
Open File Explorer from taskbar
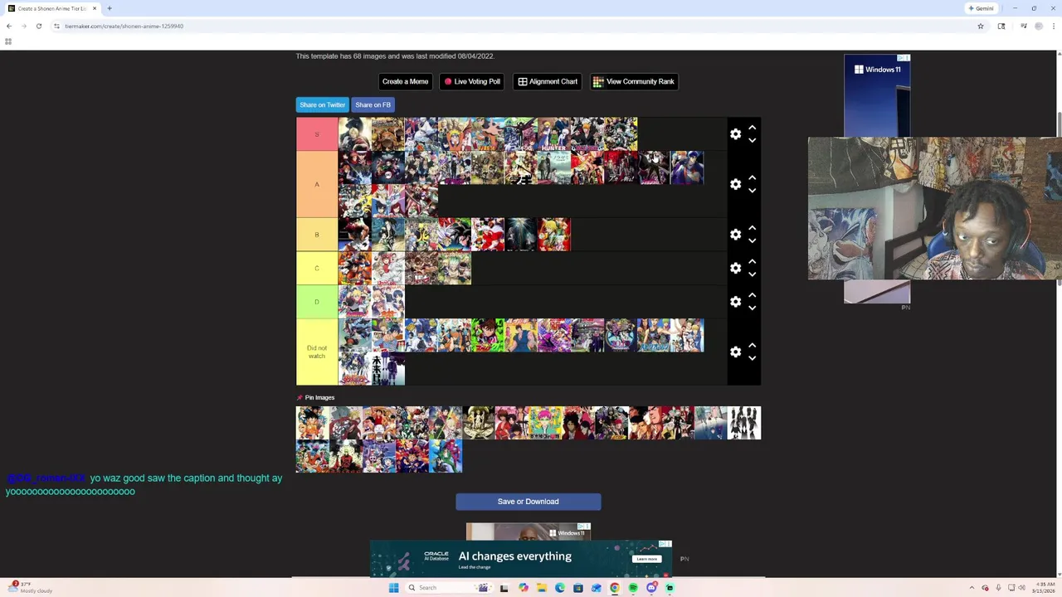(x=541, y=588)
